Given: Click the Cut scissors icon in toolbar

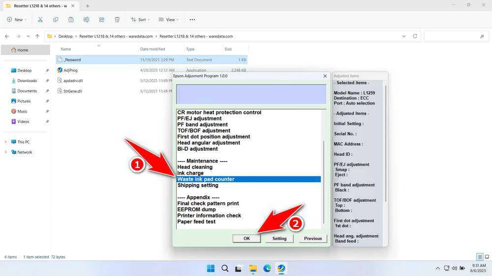Looking at the screenshot, I should point(40,20).
